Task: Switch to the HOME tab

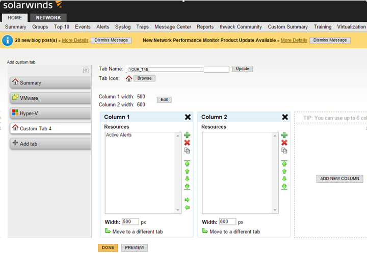Action: (15, 18)
